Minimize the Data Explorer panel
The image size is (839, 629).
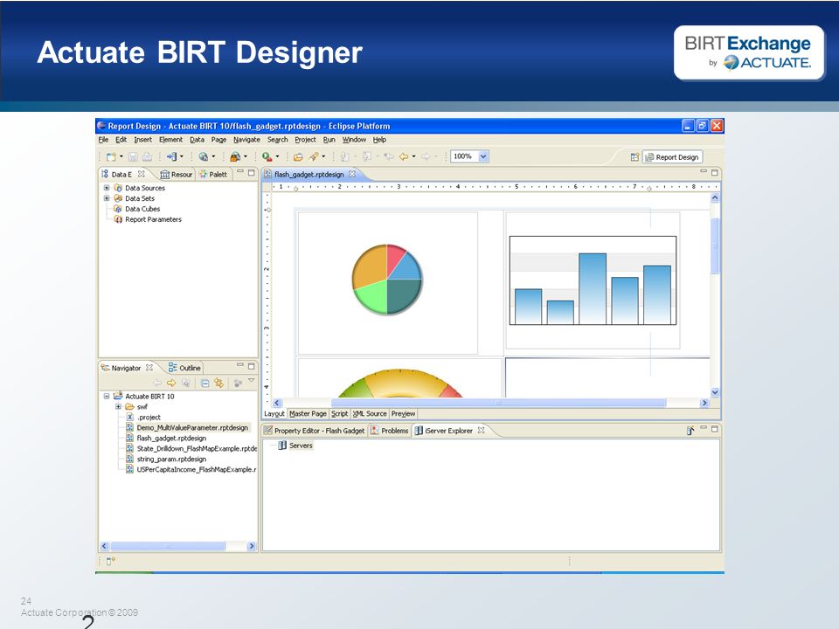240,172
